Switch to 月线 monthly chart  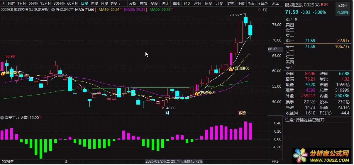coord(104,4)
